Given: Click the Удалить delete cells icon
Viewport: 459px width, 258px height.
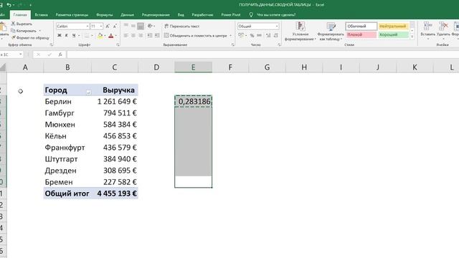Looking at the screenshot, I should coord(443,27).
